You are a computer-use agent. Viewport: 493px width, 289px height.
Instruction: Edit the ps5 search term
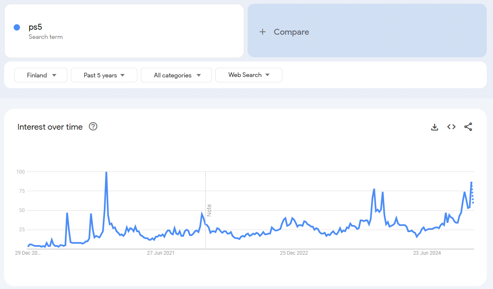click(x=36, y=27)
